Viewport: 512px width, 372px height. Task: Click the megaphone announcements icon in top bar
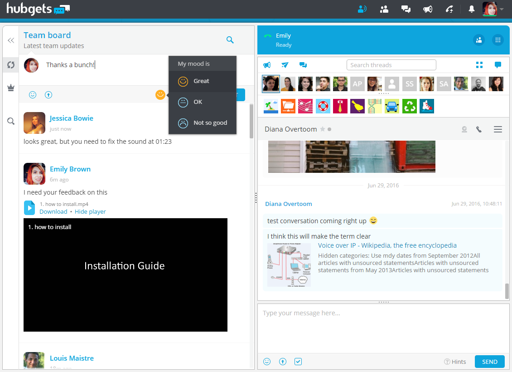point(427,9)
